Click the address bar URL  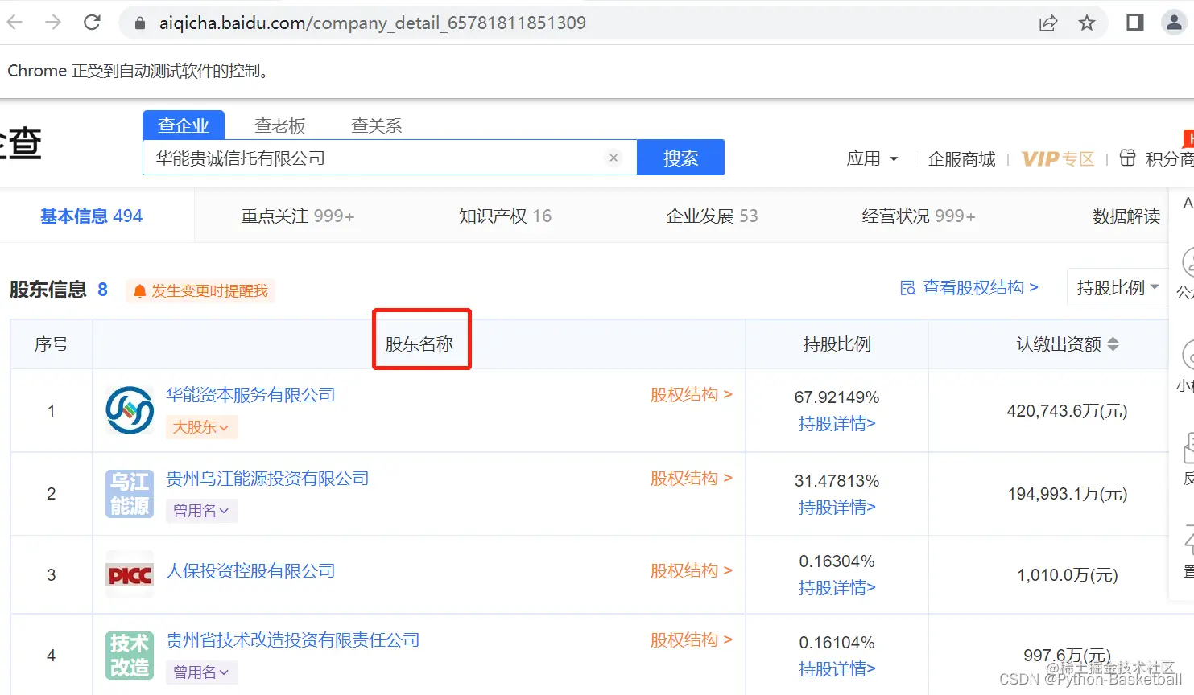[372, 23]
